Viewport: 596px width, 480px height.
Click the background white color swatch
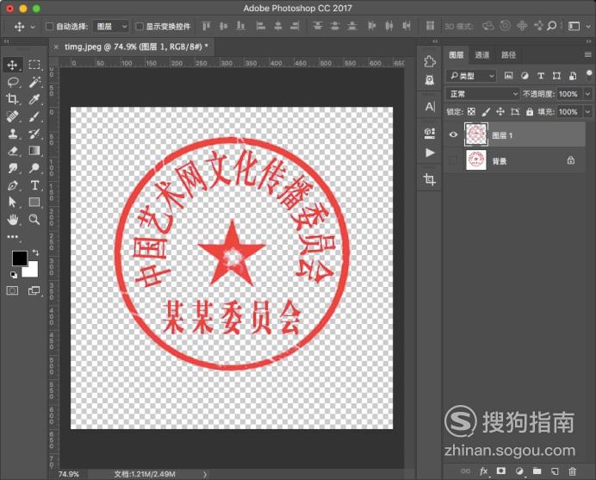(31, 270)
